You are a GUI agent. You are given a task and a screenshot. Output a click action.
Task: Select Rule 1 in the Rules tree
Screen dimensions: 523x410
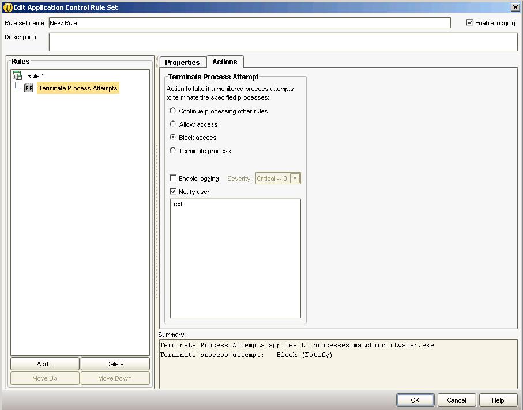coord(35,76)
